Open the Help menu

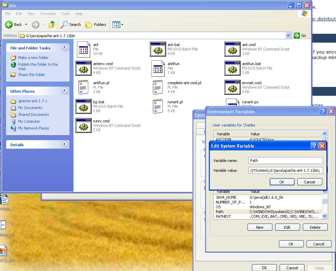pos(79,14)
